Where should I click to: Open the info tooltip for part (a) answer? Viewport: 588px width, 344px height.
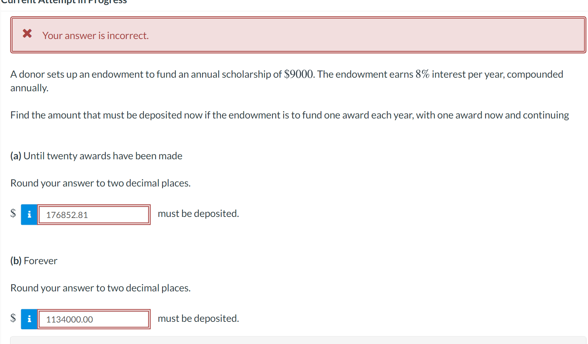pyautogui.click(x=29, y=214)
